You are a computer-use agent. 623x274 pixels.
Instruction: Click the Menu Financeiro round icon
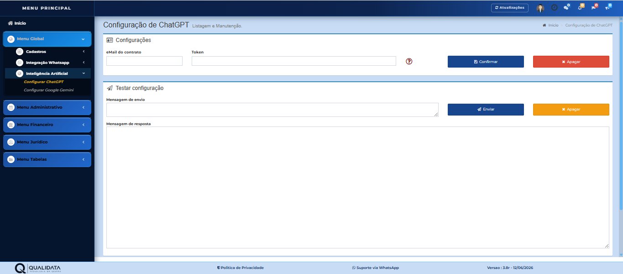tap(11, 125)
